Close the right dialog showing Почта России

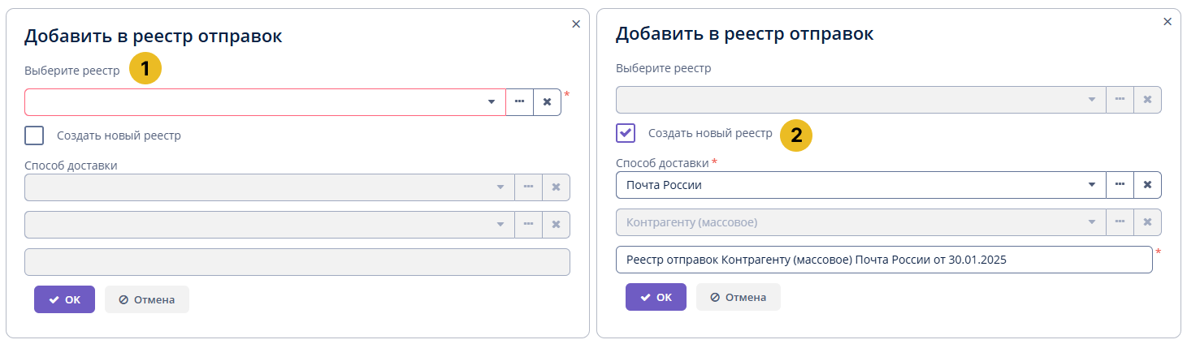pos(1168,22)
